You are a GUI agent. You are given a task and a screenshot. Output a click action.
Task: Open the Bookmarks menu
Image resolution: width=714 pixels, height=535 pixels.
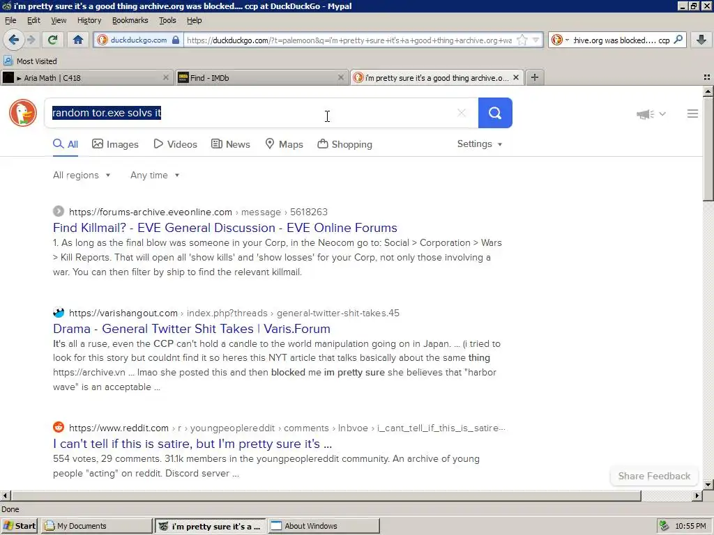[x=130, y=20]
